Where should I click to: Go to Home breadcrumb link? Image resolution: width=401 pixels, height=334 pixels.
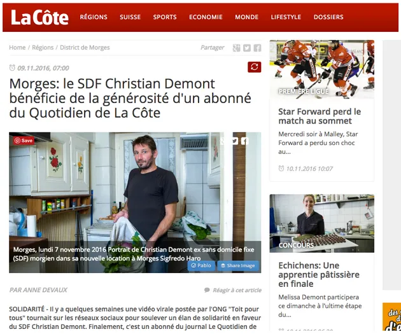[17, 48]
